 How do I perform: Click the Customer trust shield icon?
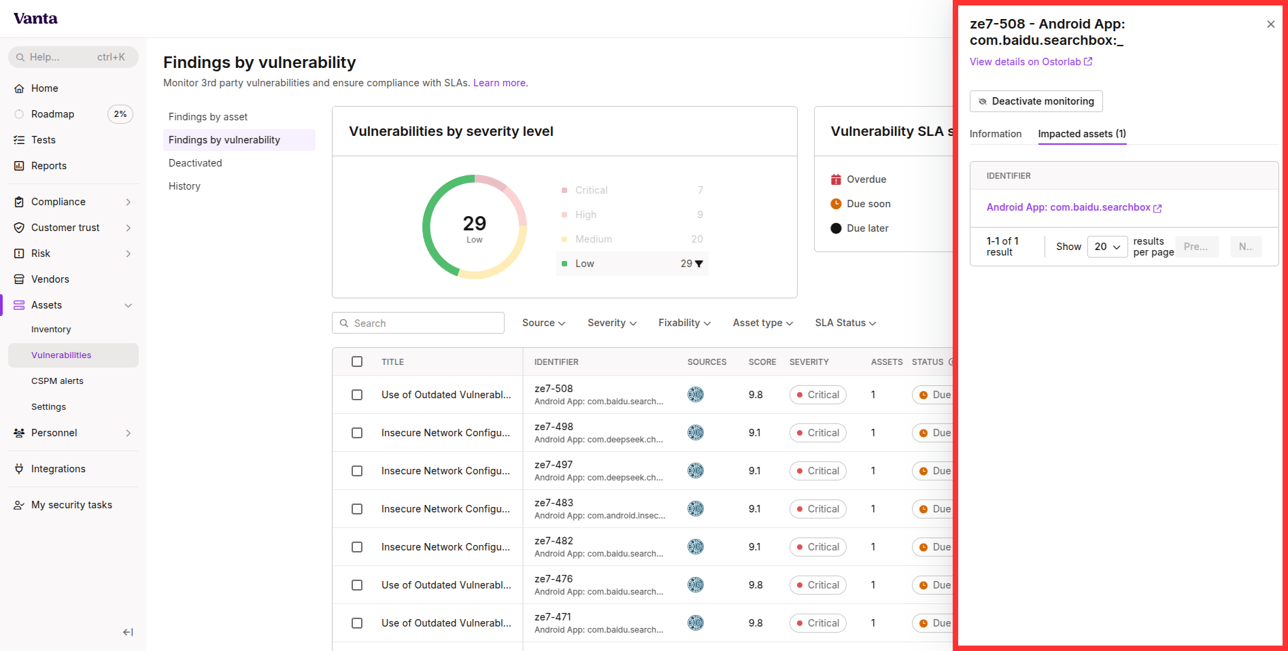click(x=19, y=228)
